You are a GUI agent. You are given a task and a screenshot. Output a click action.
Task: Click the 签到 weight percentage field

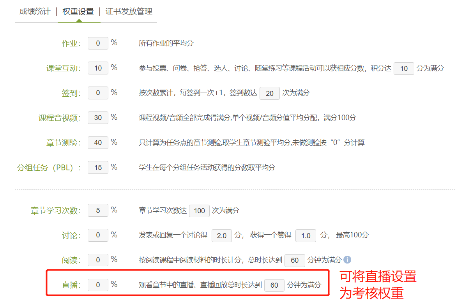click(x=98, y=93)
